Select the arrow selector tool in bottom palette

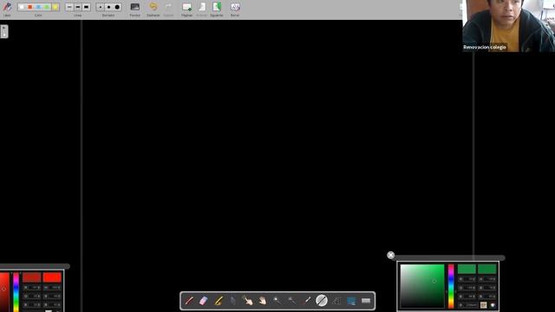pyautogui.click(x=233, y=301)
